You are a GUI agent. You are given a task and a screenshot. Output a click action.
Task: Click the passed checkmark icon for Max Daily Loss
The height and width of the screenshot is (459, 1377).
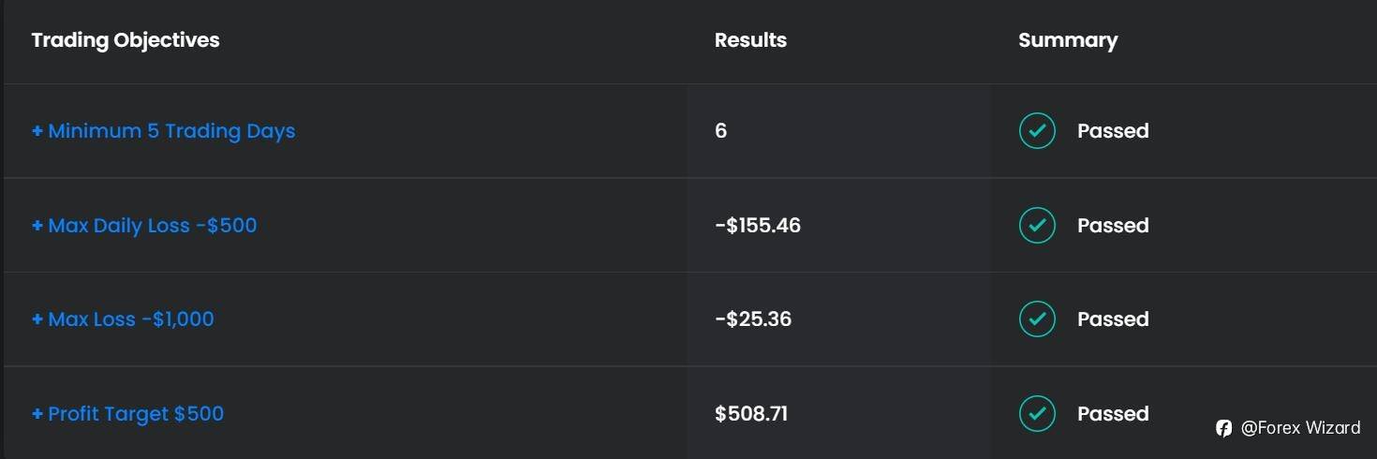(1037, 226)
